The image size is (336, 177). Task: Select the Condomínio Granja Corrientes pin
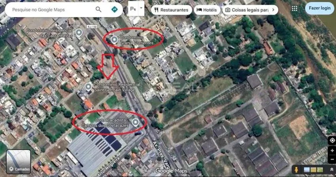pyautogui.click(x=114, y=40)
